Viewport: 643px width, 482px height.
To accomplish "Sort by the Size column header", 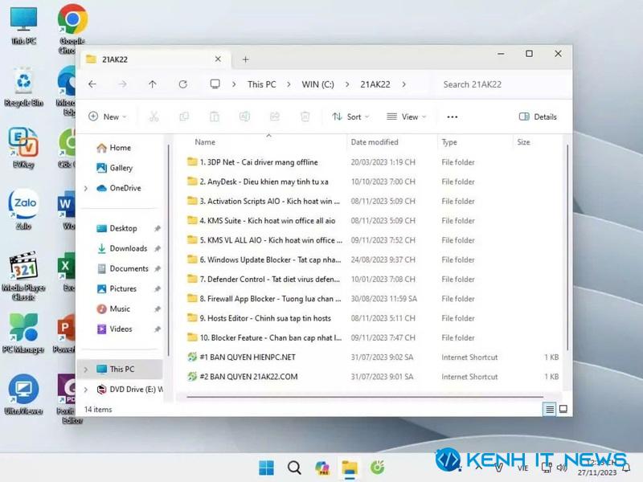I will coord(523,142).
